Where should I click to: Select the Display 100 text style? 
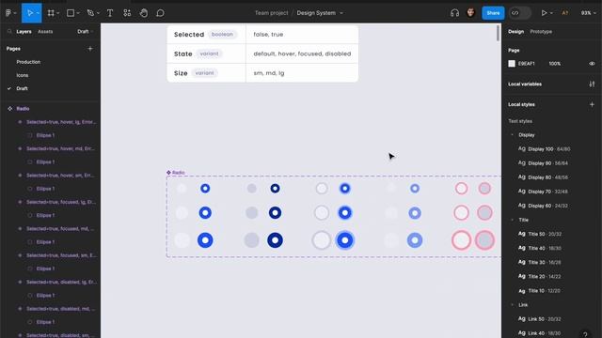point(545,149)
